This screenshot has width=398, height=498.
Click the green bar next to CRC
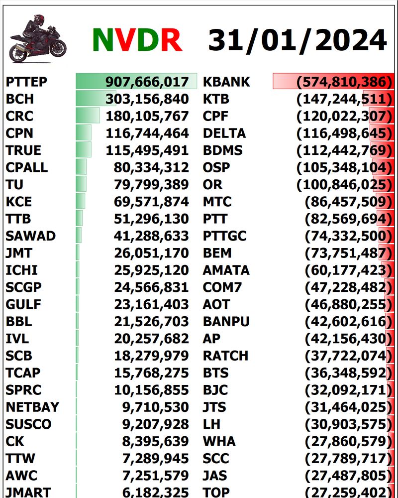coord(87,116)
